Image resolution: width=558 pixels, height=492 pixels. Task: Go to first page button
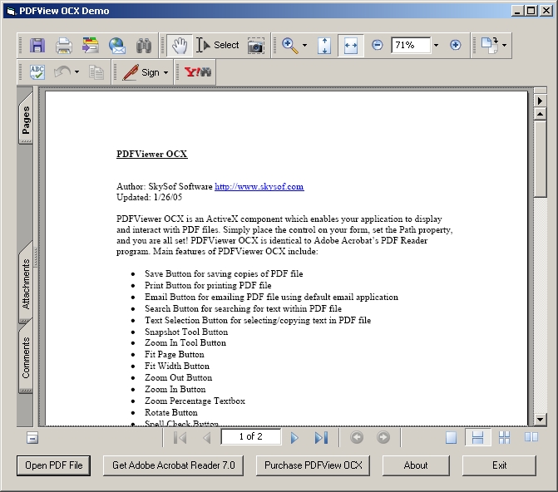180,437
